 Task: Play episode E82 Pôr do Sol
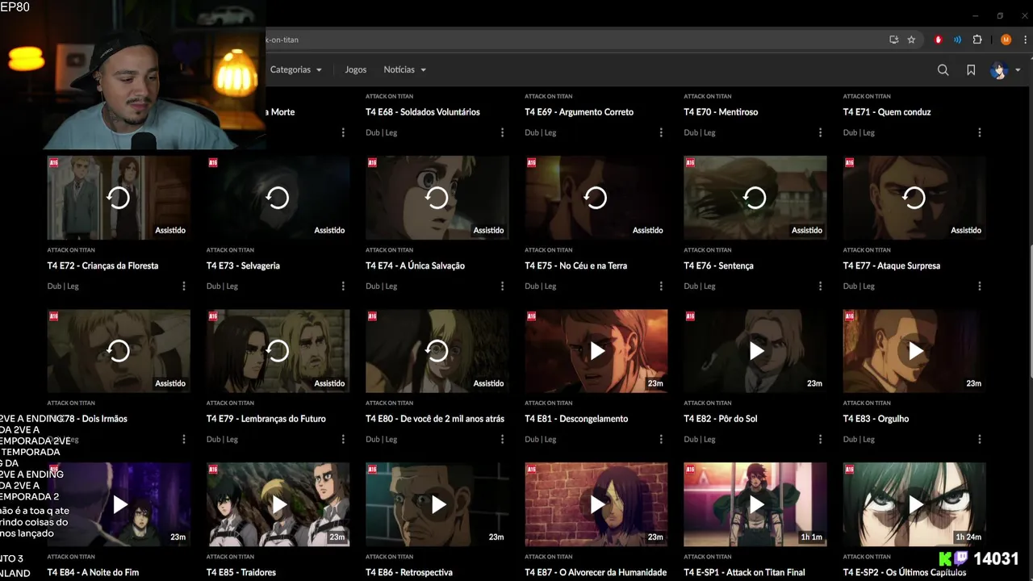(x=755, y=351)
